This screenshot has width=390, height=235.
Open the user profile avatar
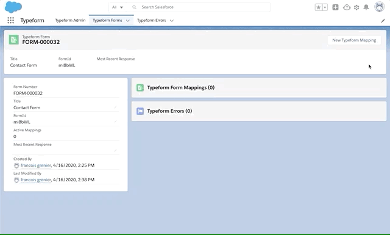point(379,7)
